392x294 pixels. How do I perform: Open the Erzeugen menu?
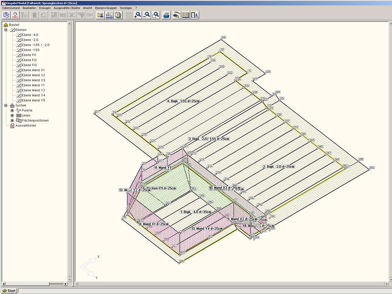(x=45, y=8)
